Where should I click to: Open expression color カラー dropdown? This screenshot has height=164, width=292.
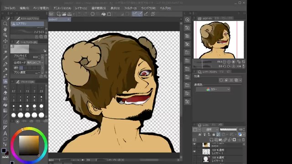[213, 89]
